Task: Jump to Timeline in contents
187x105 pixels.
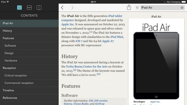Action: (x=29, y=90)
